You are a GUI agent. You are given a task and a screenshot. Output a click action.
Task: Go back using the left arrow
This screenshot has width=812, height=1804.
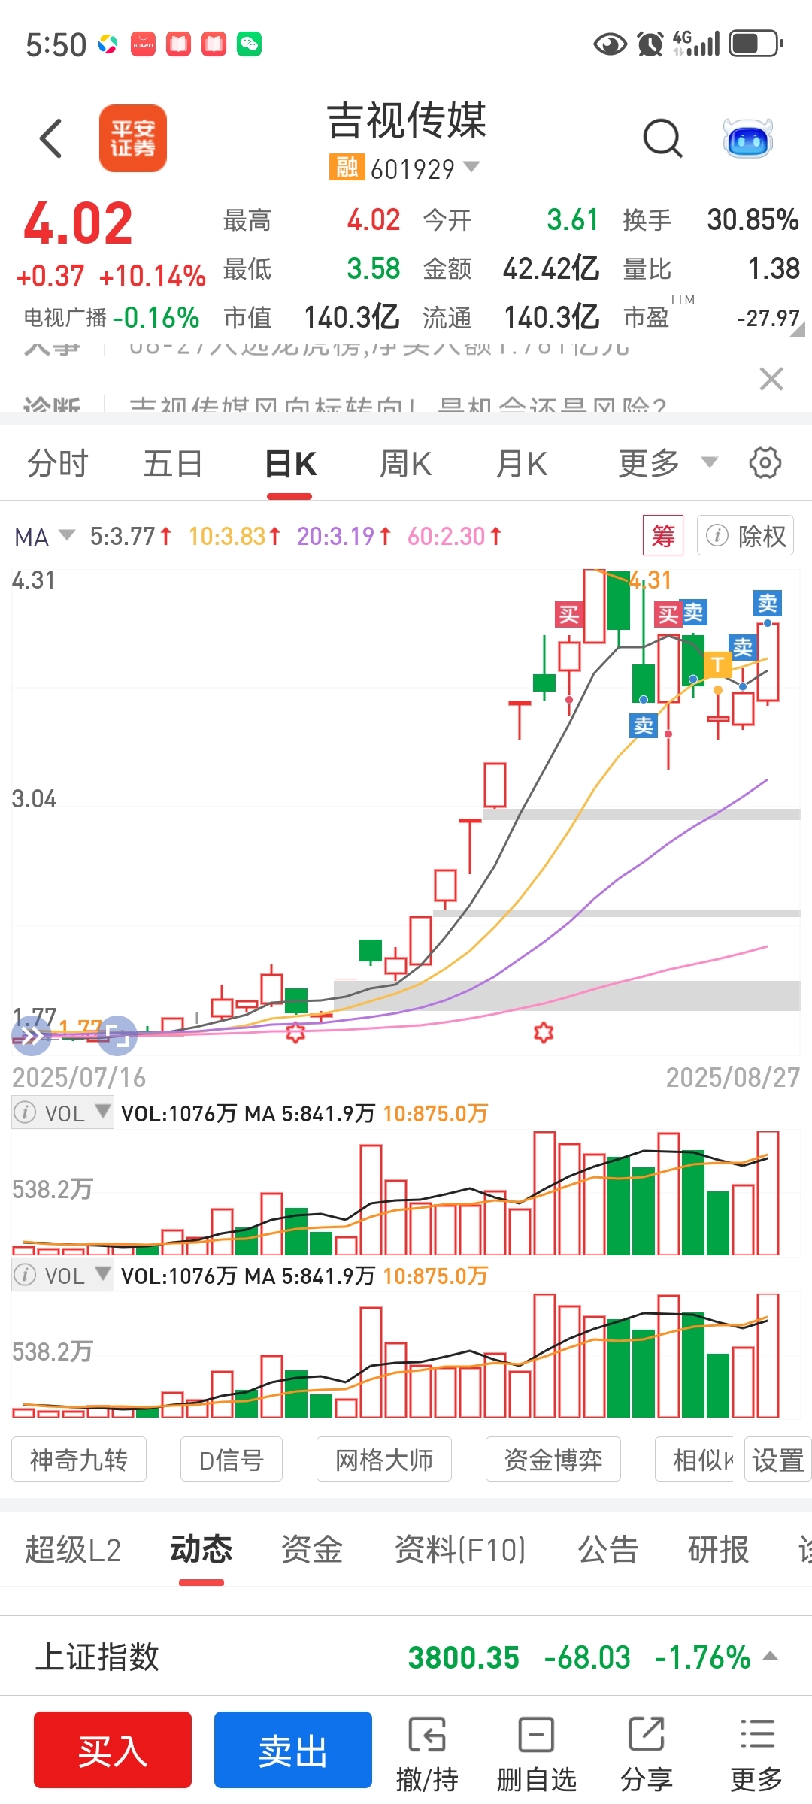(x=50, y=138)
